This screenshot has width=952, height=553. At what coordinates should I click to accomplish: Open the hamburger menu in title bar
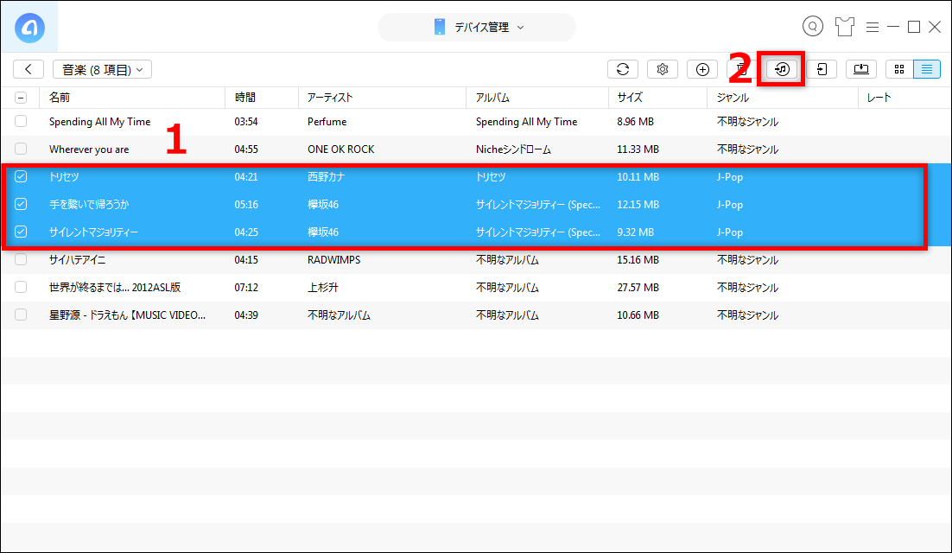(x=873, y=27)
